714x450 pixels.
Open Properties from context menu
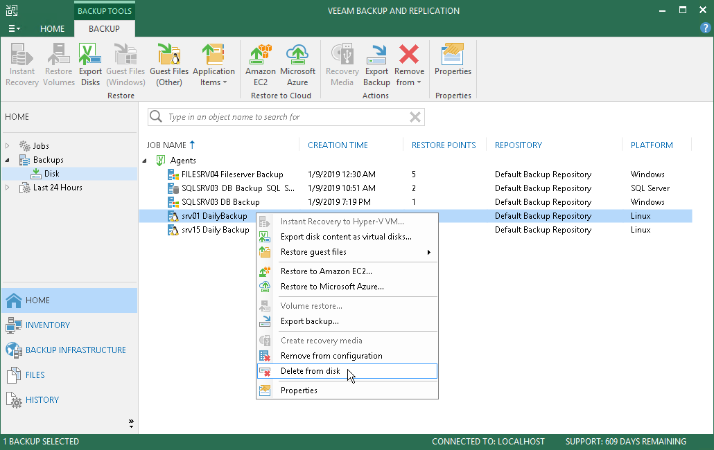tap(347, 390)
